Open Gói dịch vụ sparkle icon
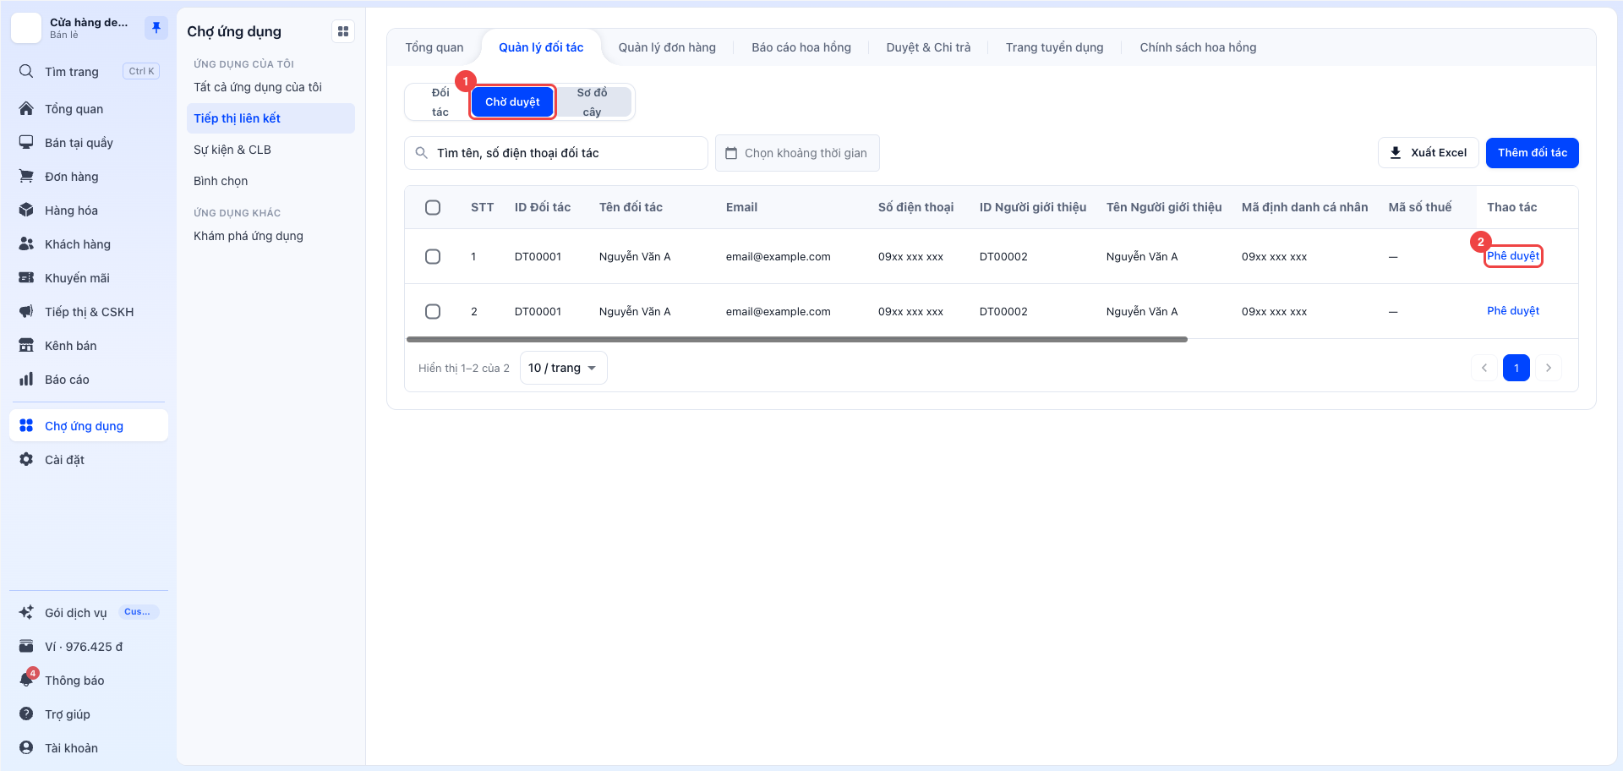The height and width of the screenshot is (771, 1623). [26, 613]
